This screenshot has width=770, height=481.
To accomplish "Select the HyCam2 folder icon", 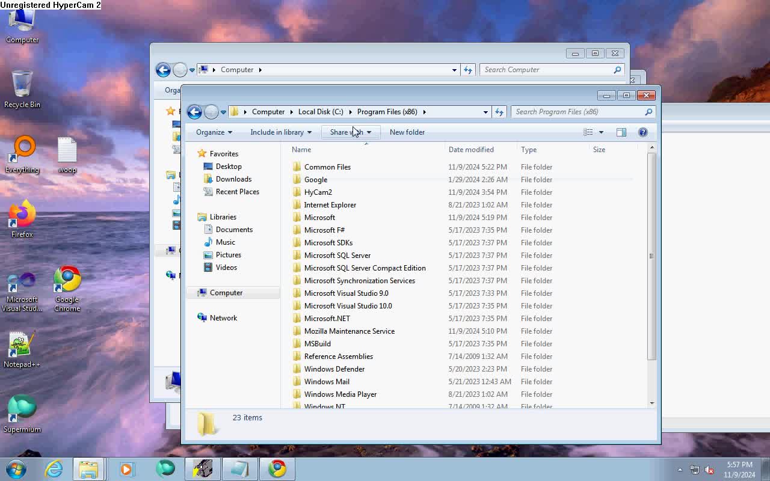I will pos(297,192).
